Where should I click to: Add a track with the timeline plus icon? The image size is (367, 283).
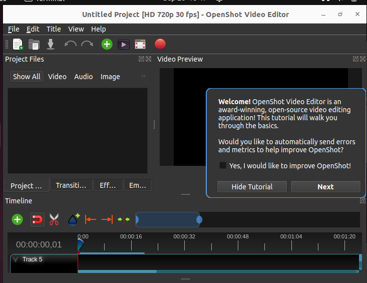click(18, 219)
